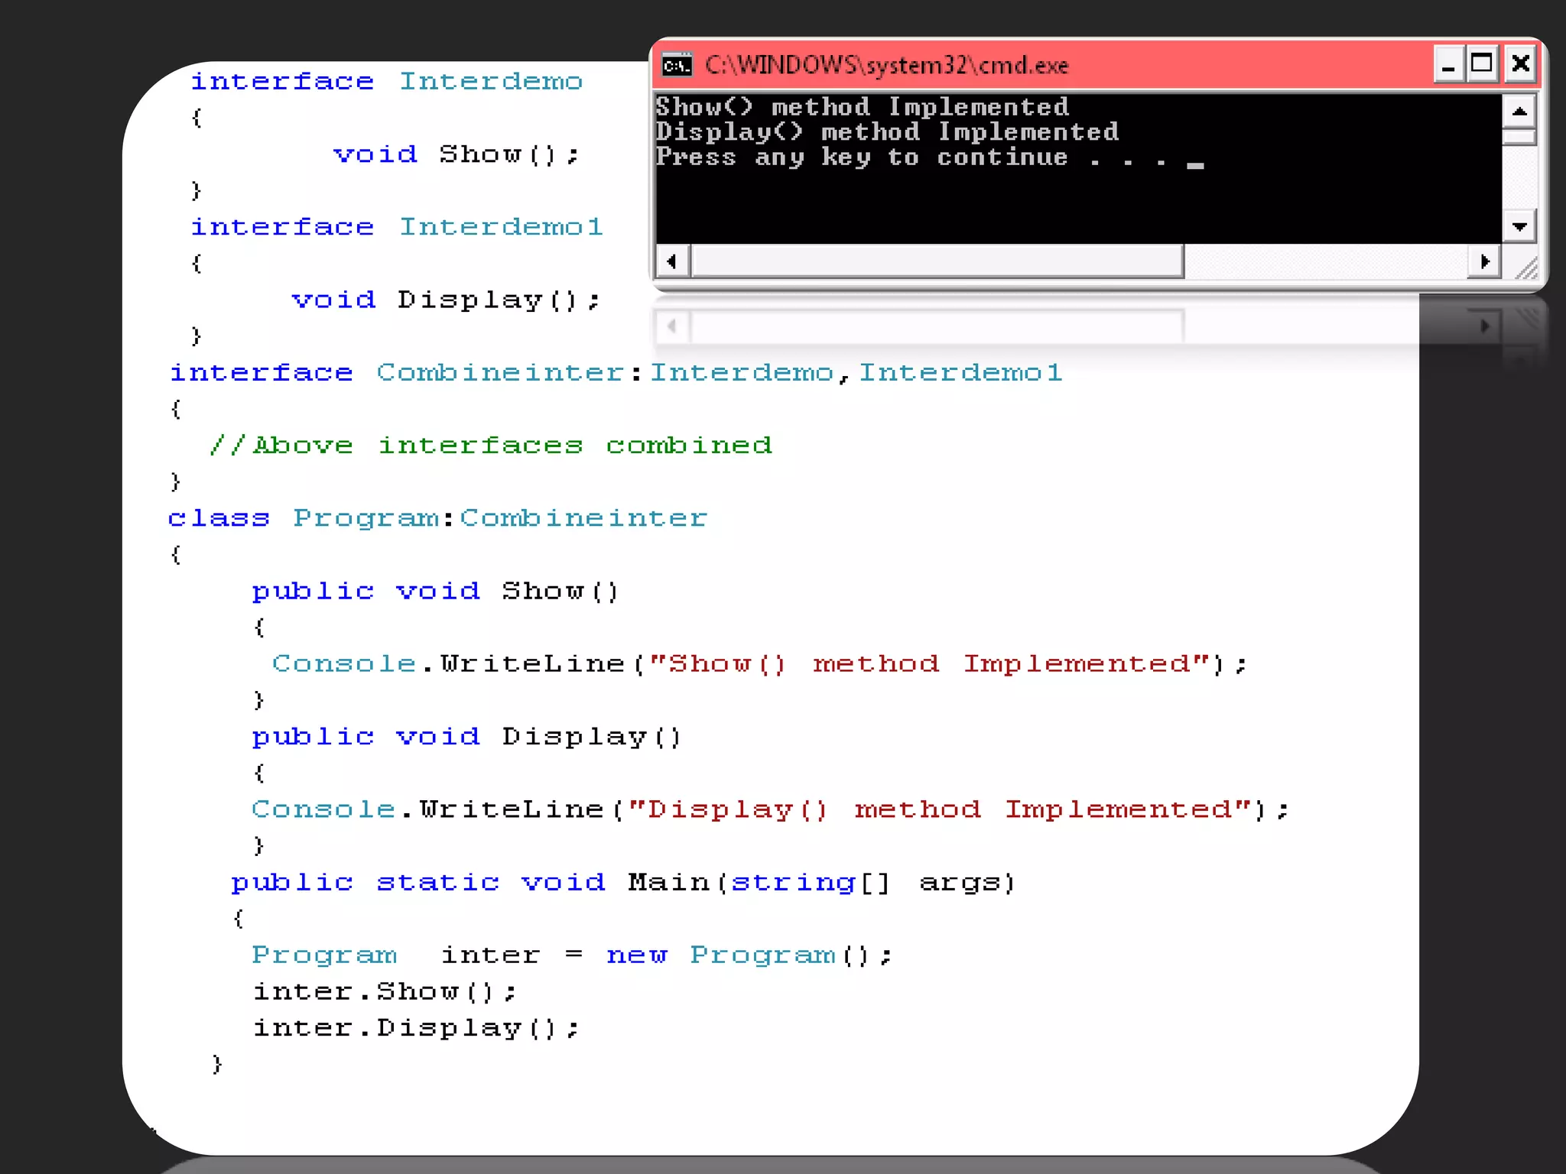Click the 'Press any key to continue' line
The width and height of the screenshot is (1566, 1174).
[861, 157]
